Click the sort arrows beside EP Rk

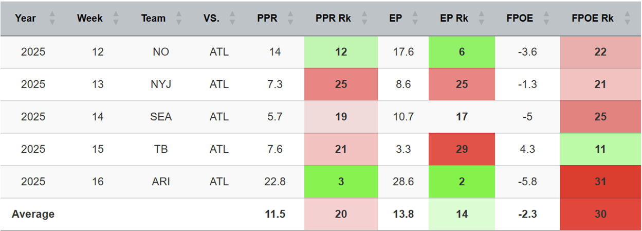tap(482, 19)
